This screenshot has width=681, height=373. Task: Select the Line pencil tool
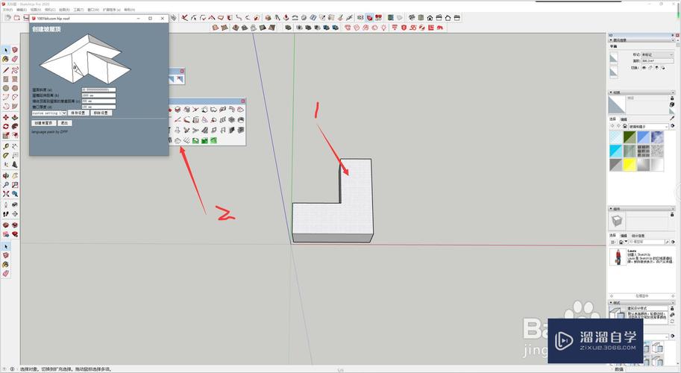click(6, 69)
